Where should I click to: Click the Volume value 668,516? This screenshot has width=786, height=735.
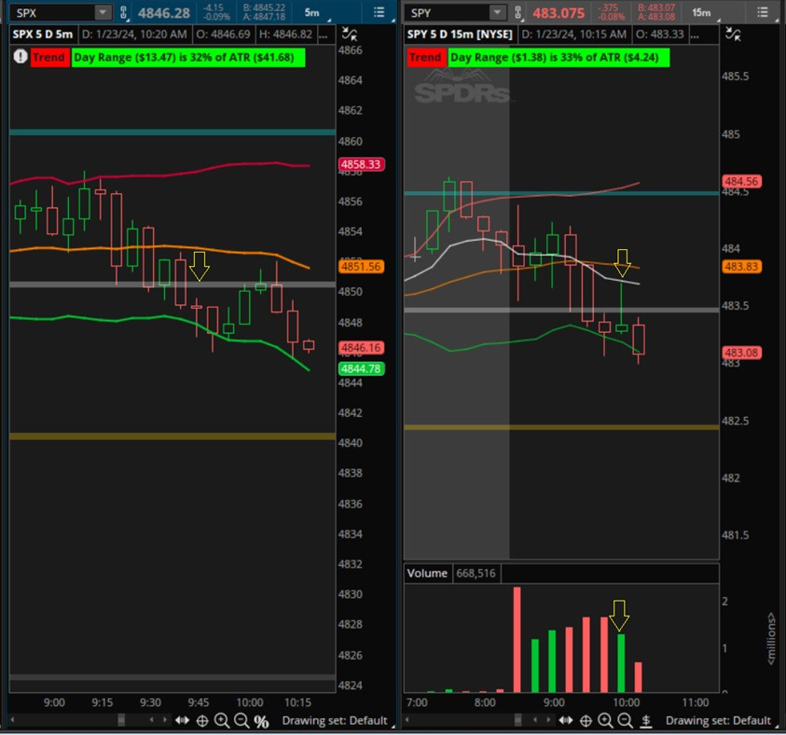tap(476, 573)
